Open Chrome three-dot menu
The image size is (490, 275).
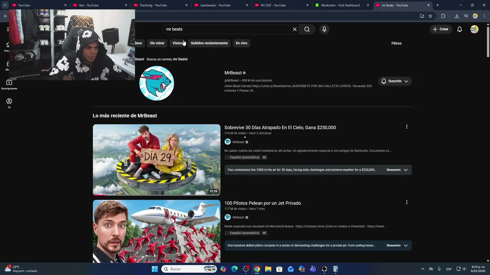(483, 16)
